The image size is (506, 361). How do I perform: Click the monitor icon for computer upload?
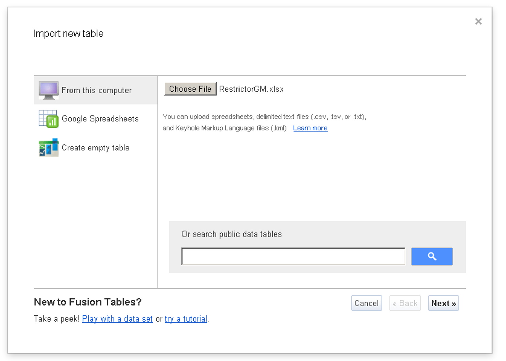click(x=49, y=90)
